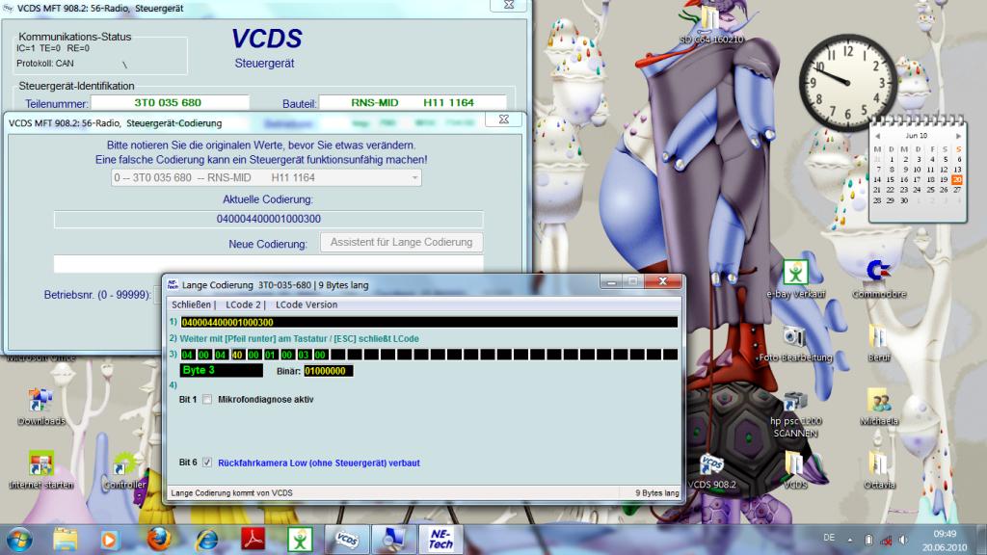The height and width of the screenshot is (555, 987).
Task: Go to previous month in calendar gadget
Action: [877, 136]
